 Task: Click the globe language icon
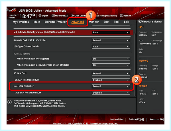40,16
